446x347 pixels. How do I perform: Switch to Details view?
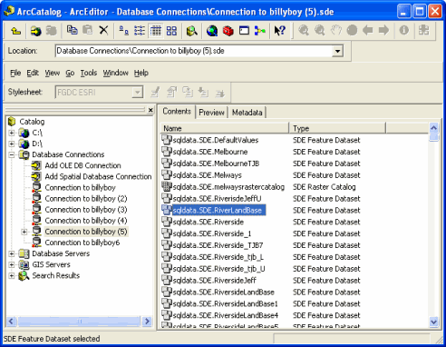(156, 31)
